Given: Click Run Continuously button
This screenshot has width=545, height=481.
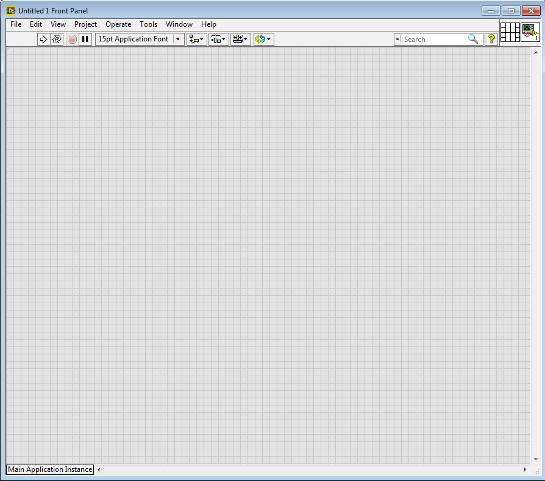Looking at the screenshot, I should 57,39.
